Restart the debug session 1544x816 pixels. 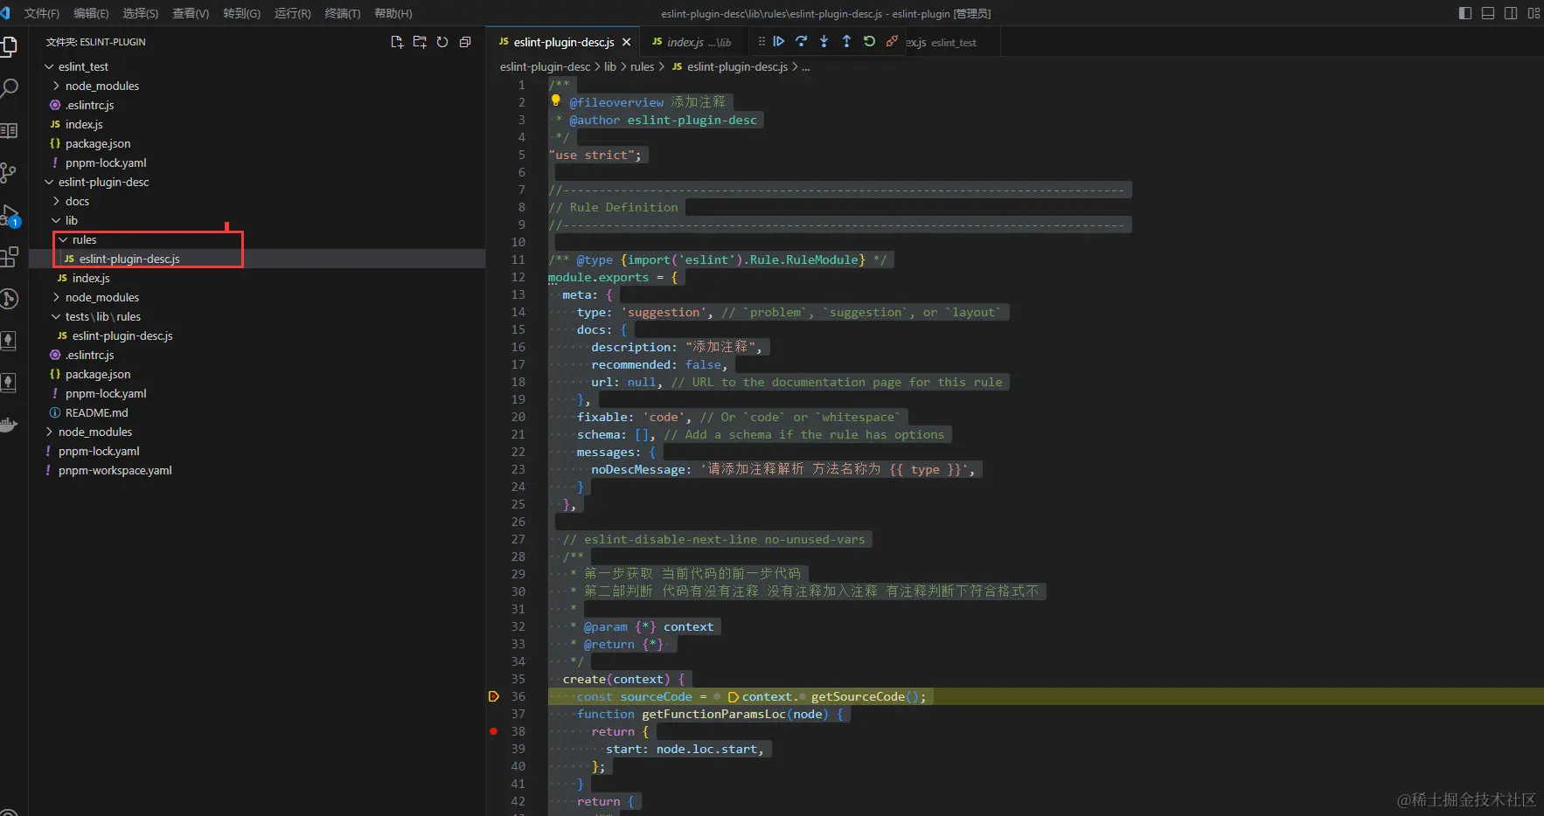(869, 41)
